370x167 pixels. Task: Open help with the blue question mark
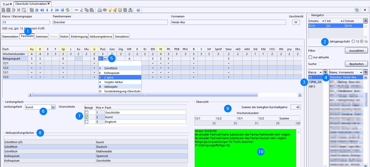click(x=138, y=10)
